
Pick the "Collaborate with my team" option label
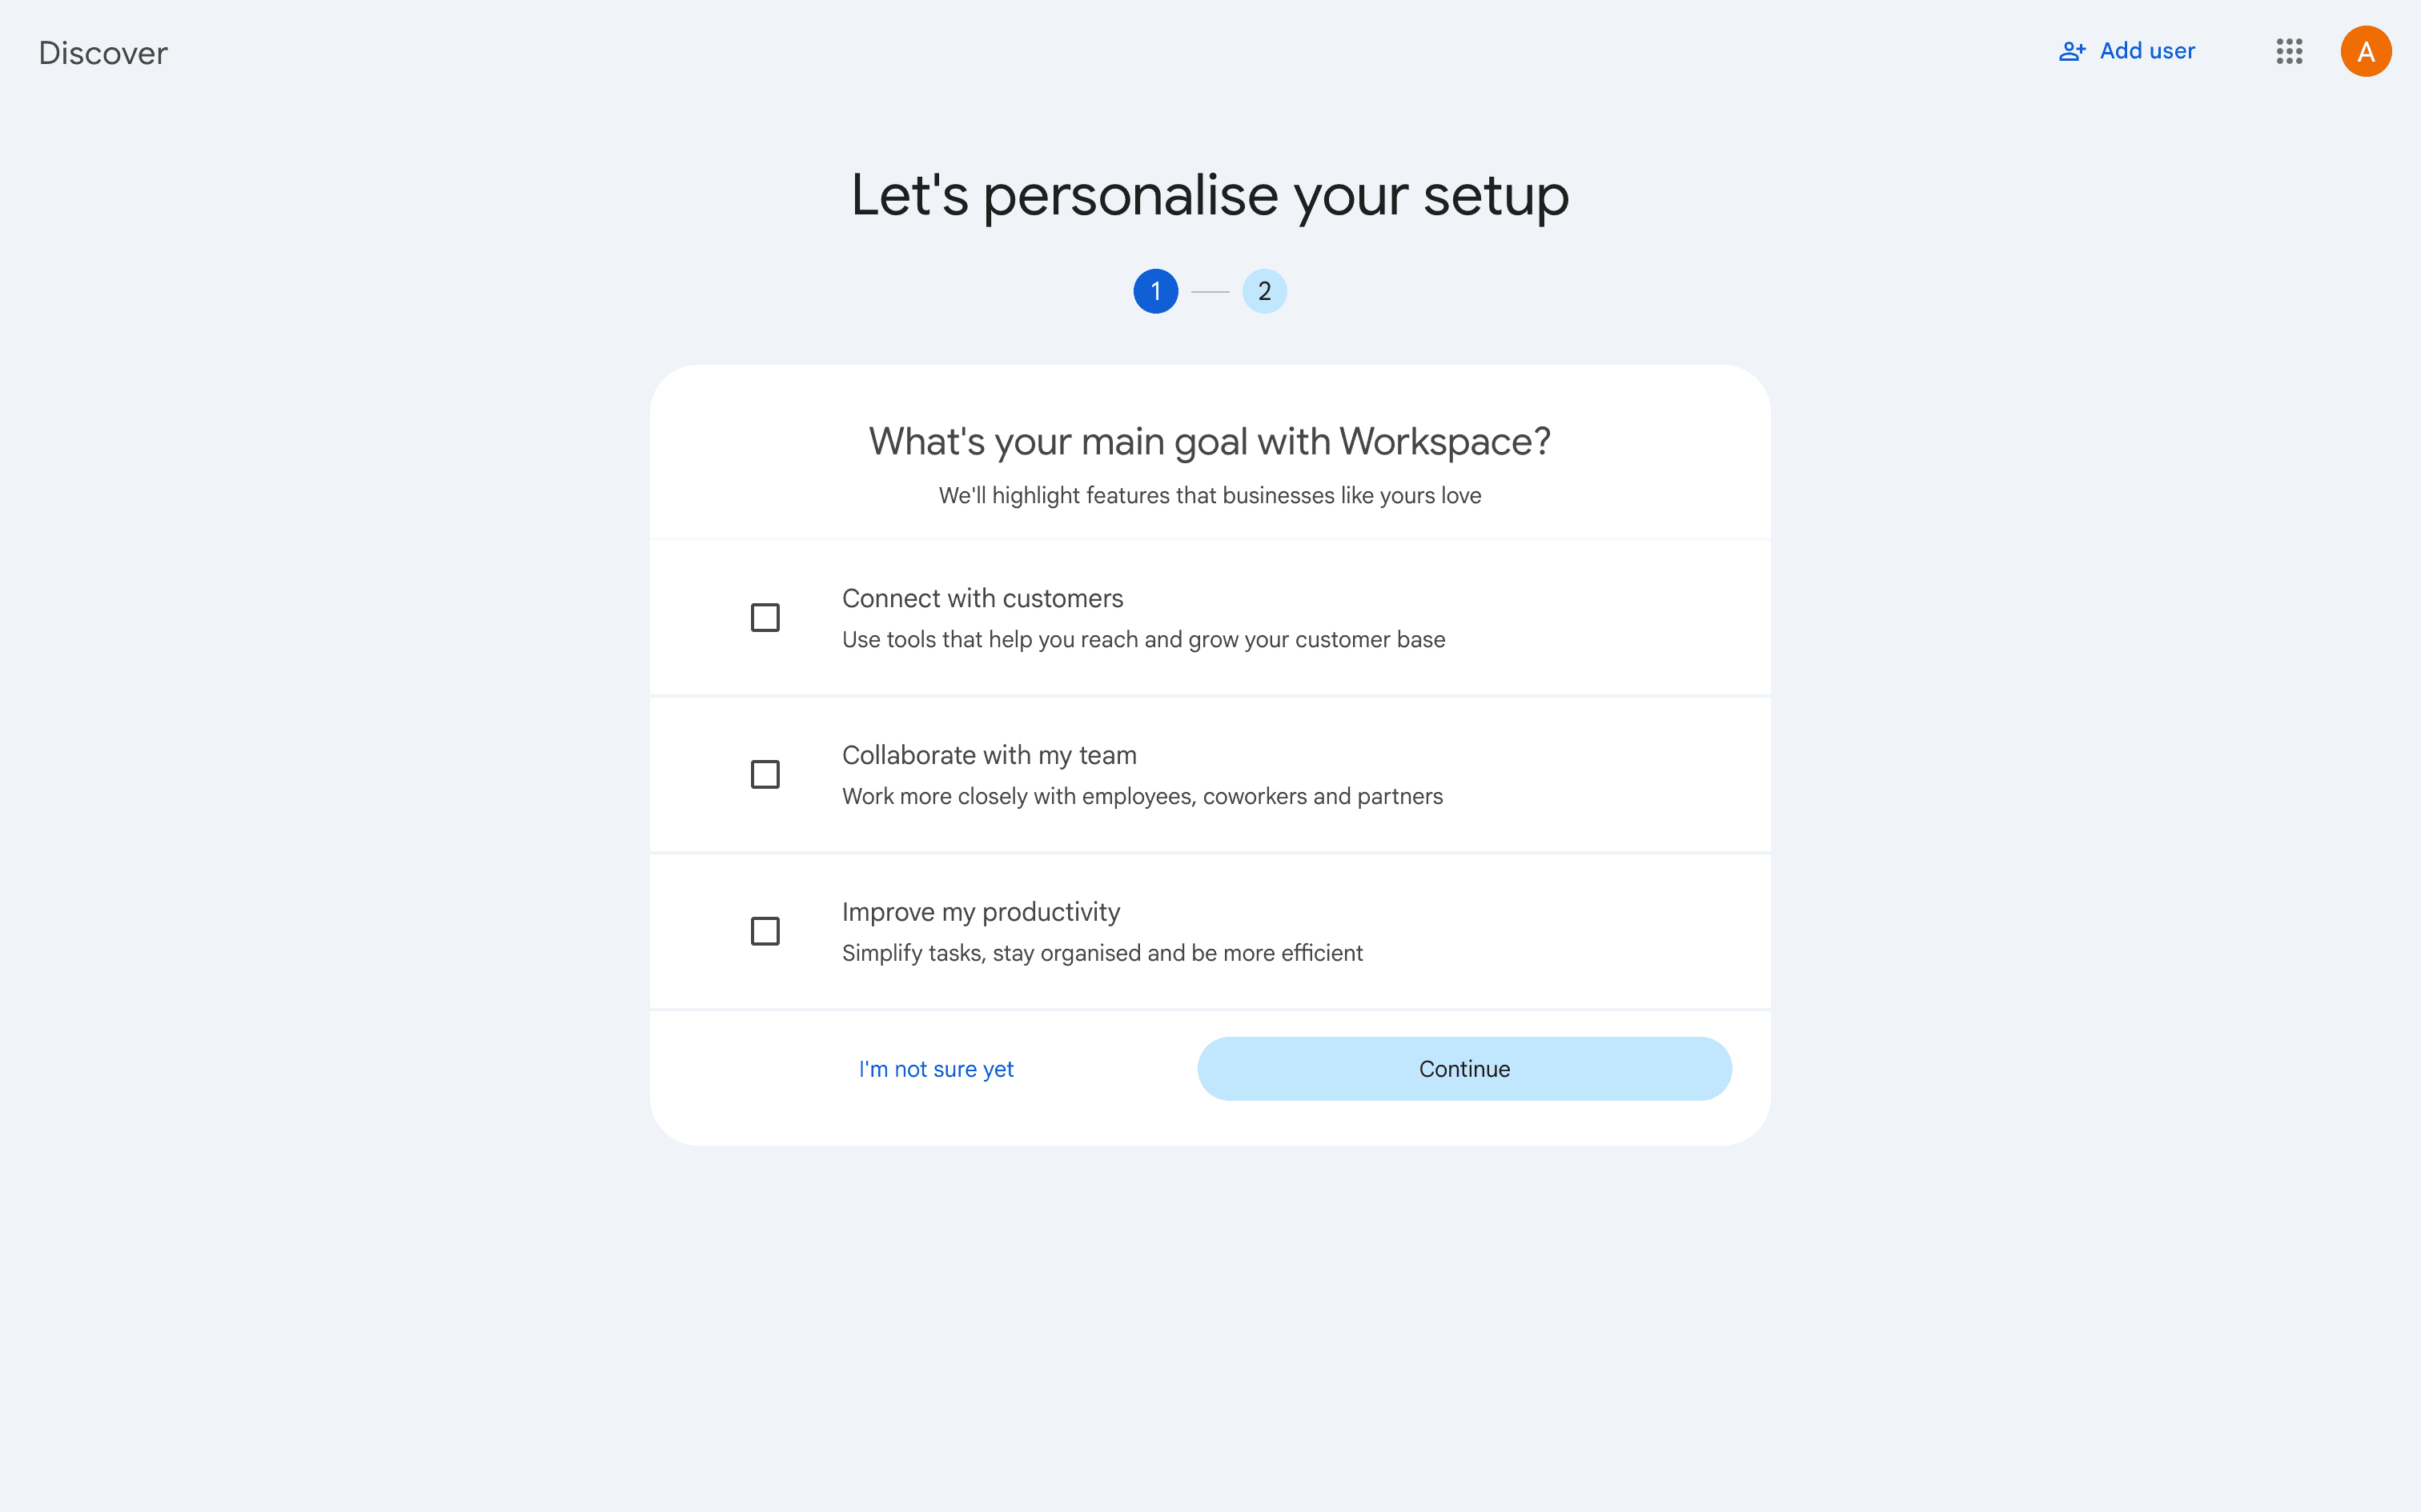pyautogui.click(x=990, y=755)
